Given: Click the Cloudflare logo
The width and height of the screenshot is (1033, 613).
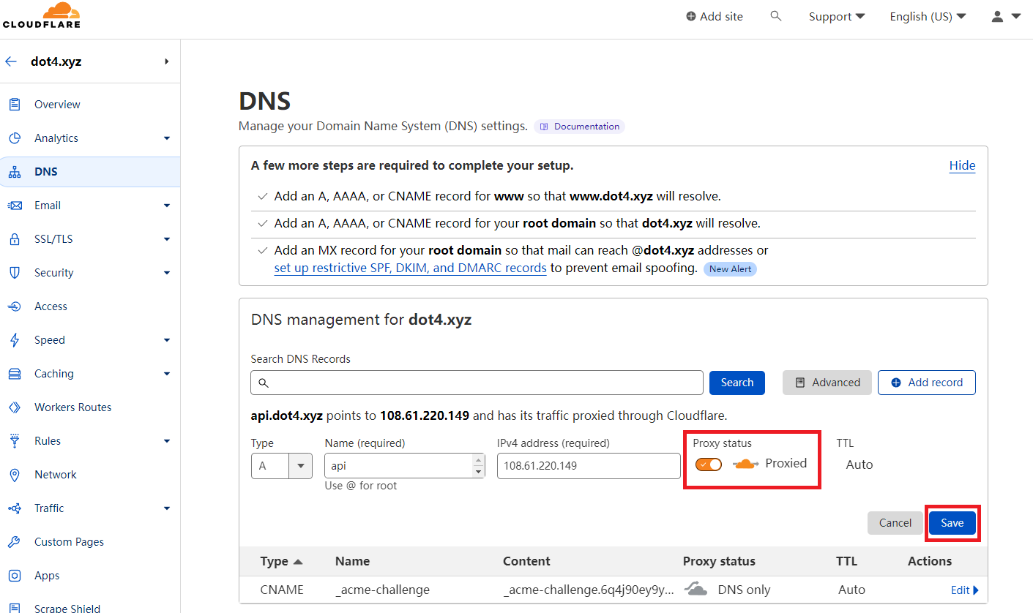Looking at the screenshot, I should point(41,15).
